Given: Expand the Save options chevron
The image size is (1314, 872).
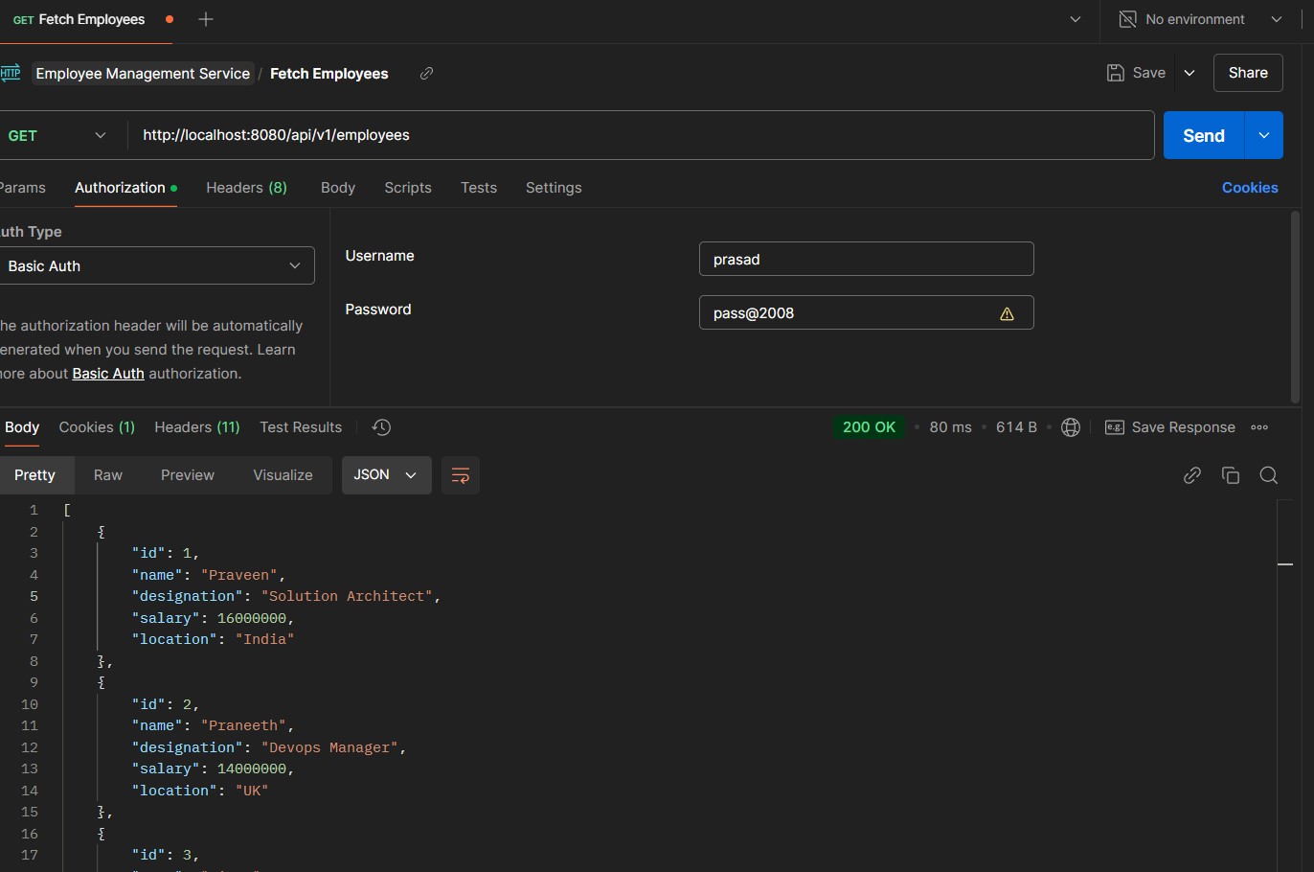Looking at the screenshot, I should 1189,73.
